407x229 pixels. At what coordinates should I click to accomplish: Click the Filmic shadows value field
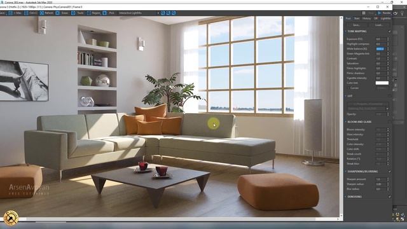[x=380, y=73]
